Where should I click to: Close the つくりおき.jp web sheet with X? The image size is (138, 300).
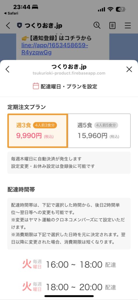pyautogui.click(x=129, y=69)
